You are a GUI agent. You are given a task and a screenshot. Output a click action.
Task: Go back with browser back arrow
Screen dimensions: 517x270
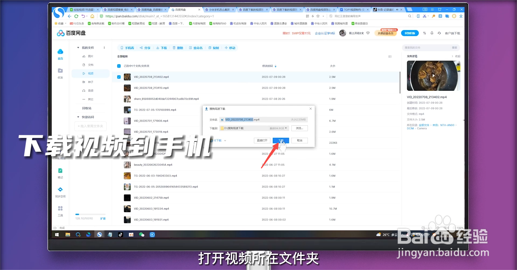(69, 16)
